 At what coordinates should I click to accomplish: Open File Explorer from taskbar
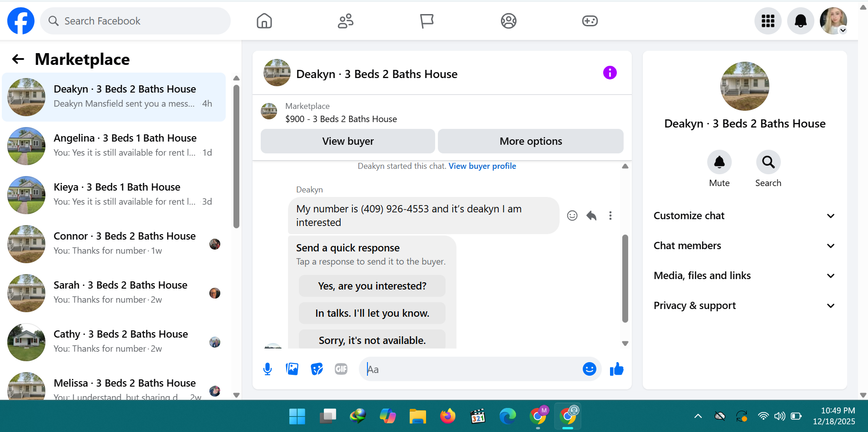click(x=417, y=416)
